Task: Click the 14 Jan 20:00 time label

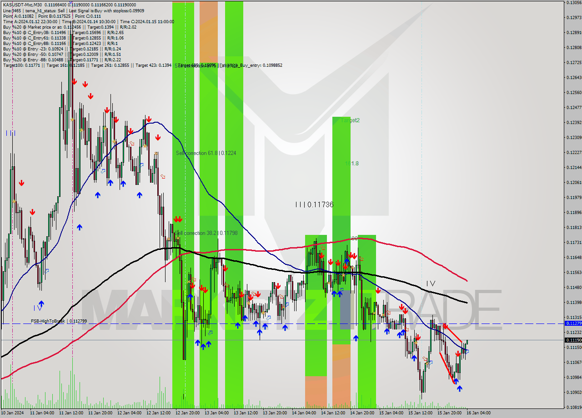Action: (362, 413)
